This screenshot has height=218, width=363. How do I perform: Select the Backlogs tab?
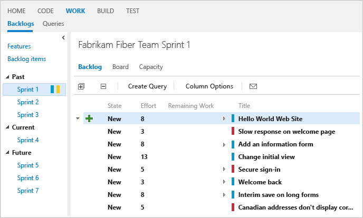click(21, 24)
